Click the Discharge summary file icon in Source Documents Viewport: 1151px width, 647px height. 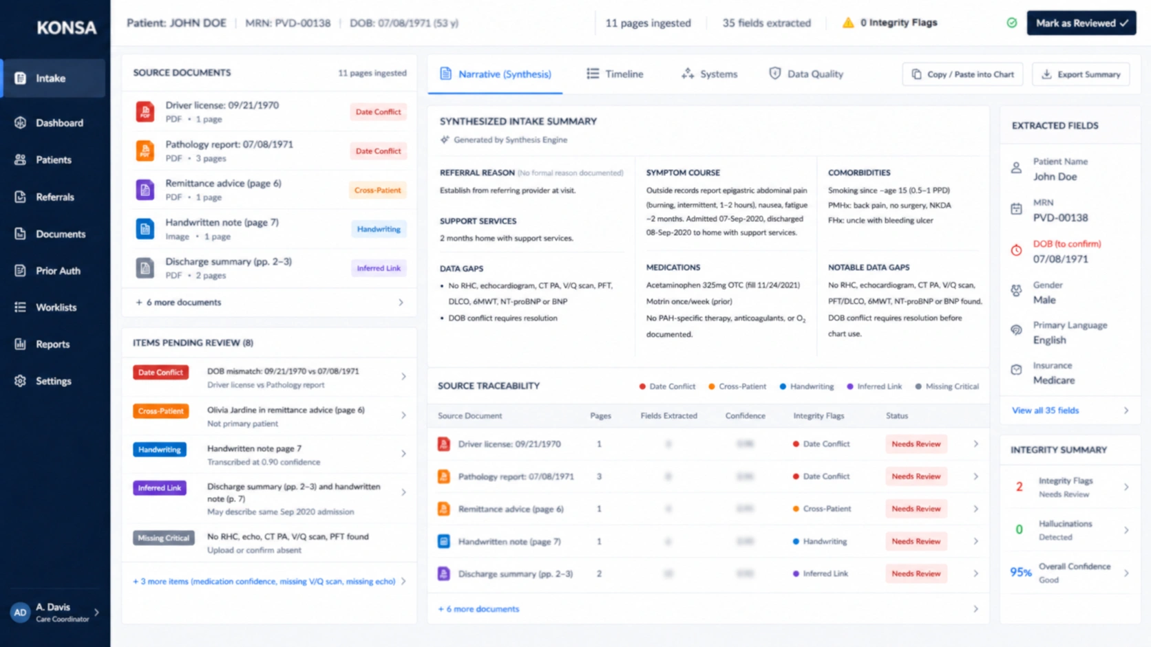tap(145, 268)
